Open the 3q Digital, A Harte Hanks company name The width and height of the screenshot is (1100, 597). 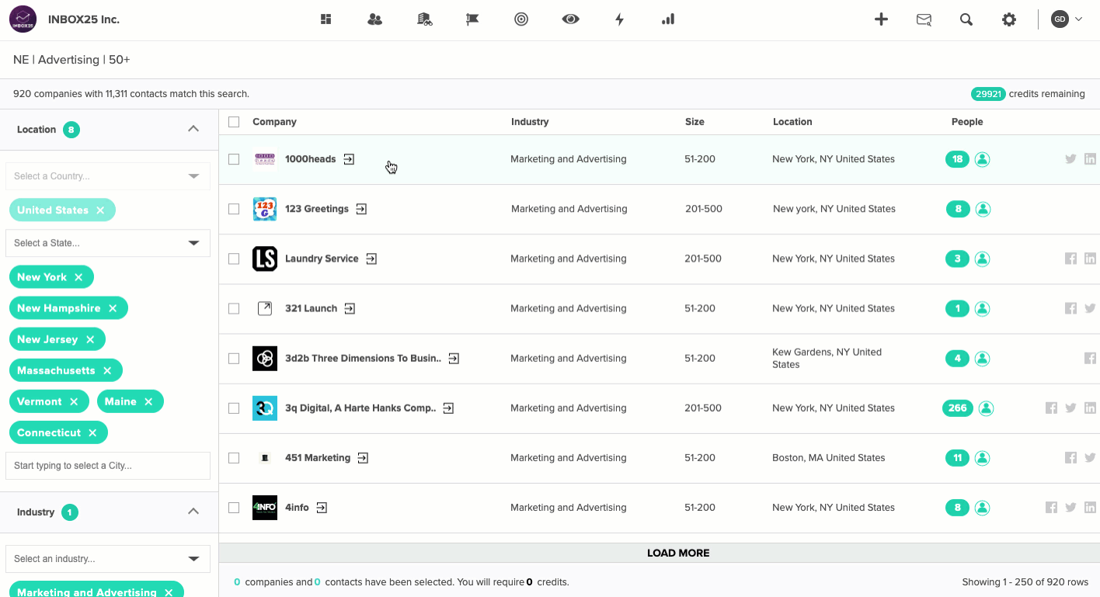pos(360,408)
